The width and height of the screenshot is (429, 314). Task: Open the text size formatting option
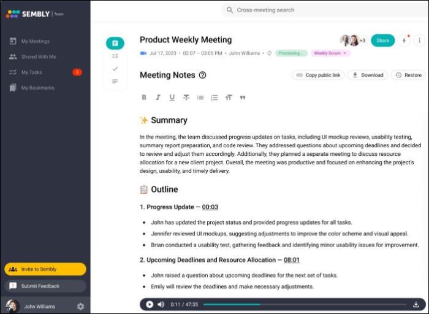[229, 98]
